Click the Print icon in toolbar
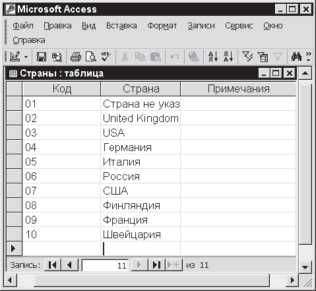 point(76,57)
